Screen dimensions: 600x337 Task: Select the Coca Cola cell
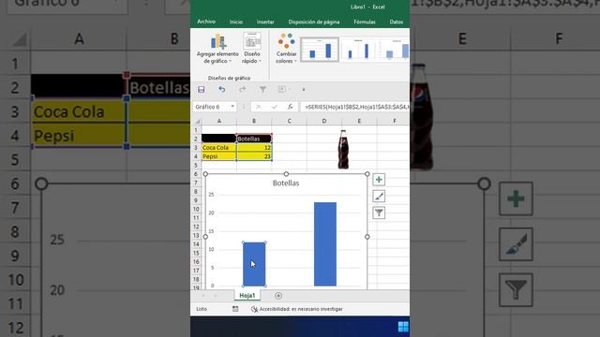point(218,148)
